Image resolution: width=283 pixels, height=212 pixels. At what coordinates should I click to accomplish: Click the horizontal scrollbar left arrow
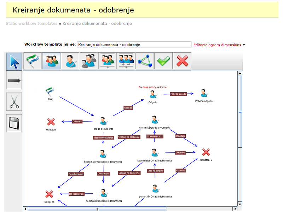pos(25,209)
